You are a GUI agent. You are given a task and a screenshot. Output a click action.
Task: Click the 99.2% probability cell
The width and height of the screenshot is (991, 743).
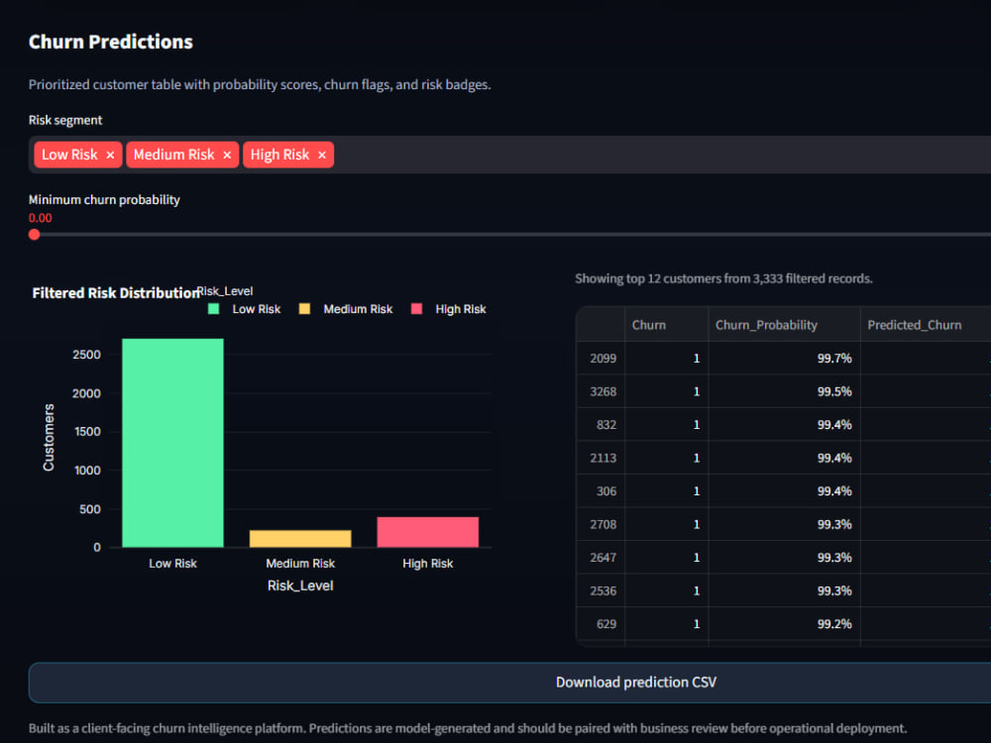click(784, 623)
